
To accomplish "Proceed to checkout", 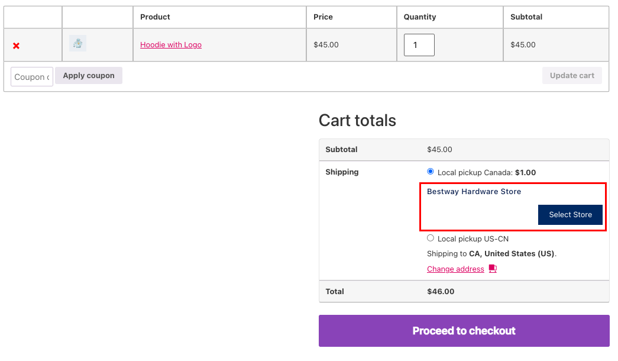I will click(x=464, y=331).
